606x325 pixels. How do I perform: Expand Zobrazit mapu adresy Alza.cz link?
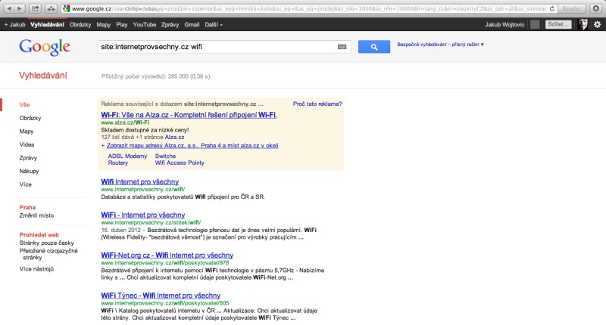pyautogui.click(x=192, y=145)
